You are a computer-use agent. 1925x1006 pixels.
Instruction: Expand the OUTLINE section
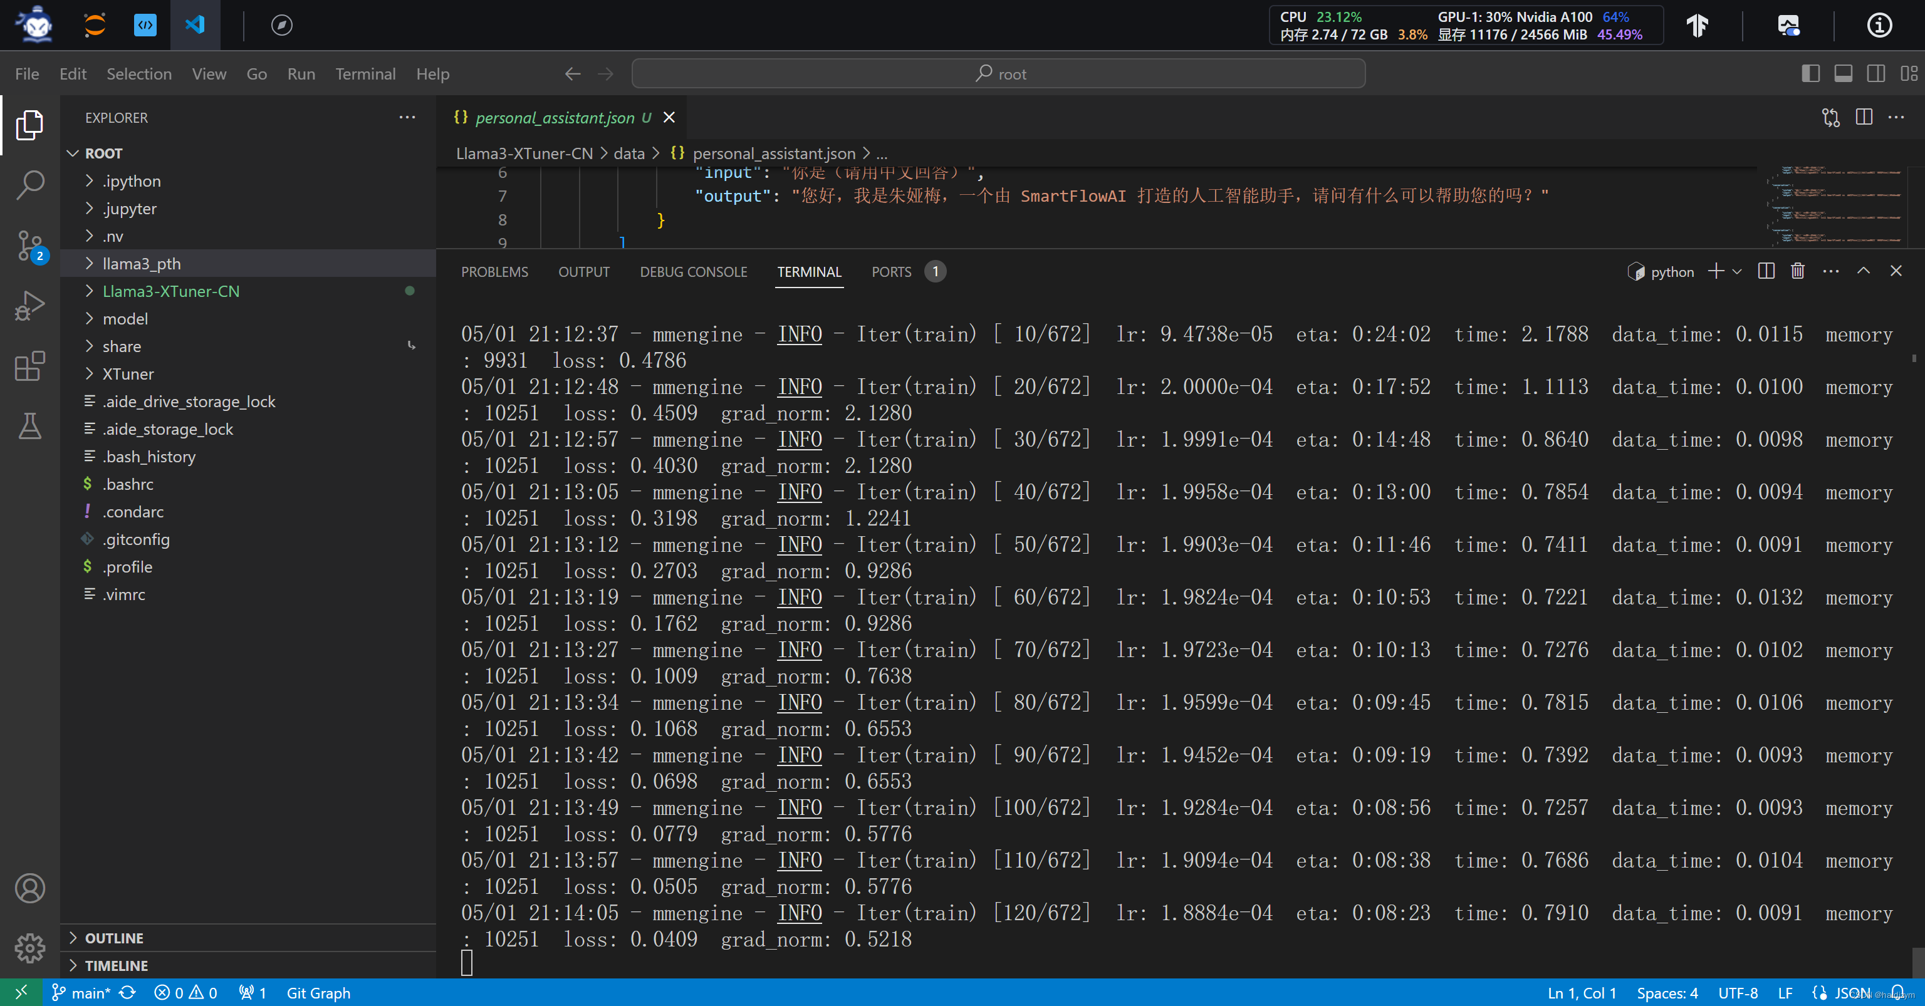248,938
